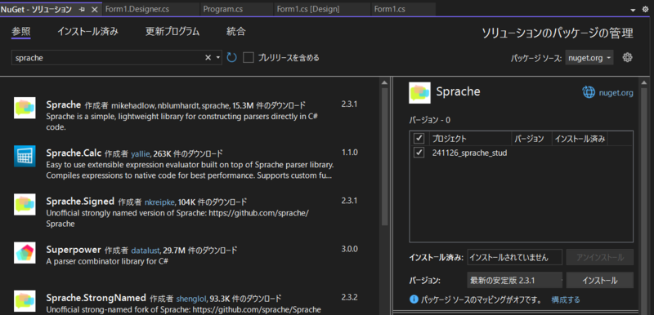The width and height of the screenshot is (654, 315).
Task: Toggle the select all projects checkbox
Action: coord(419,138)
